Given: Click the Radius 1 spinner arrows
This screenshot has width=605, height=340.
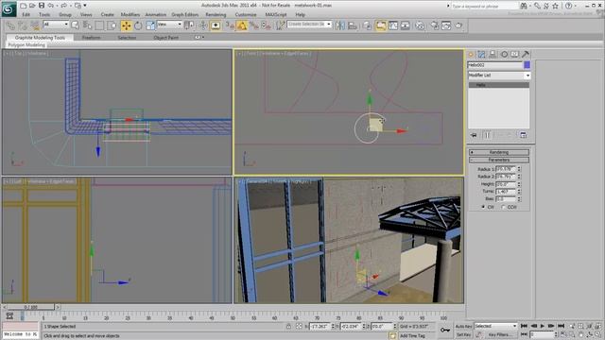Looking at the screenshot, I should (x=519, y=169).
